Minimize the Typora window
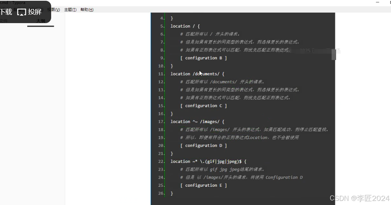This screenshot has width=391, height=205. click(x=378, y=2)
